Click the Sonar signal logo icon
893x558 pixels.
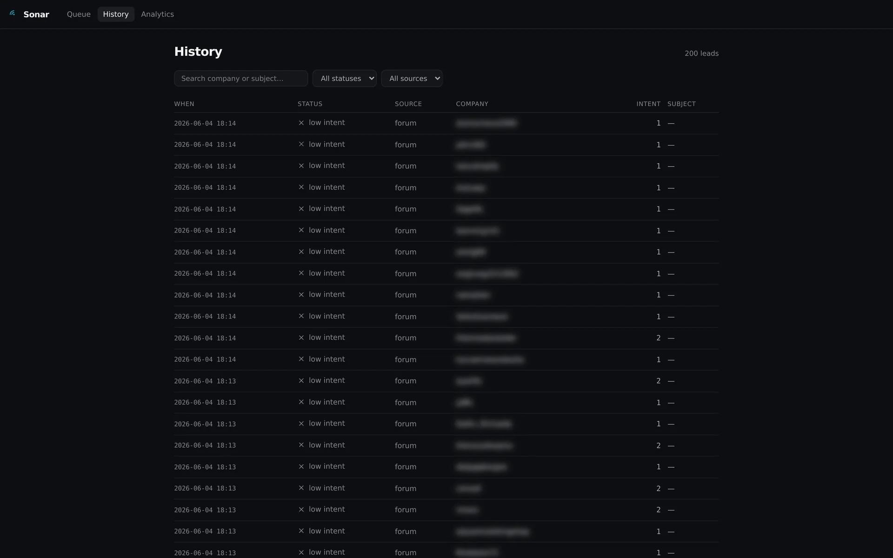[13, 14]
